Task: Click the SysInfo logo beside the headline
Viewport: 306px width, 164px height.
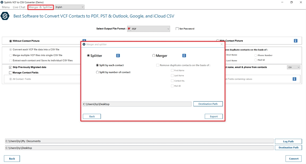Action: 5,16
